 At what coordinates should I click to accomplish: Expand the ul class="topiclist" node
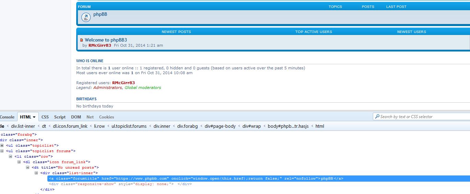(x=2, y=146)
